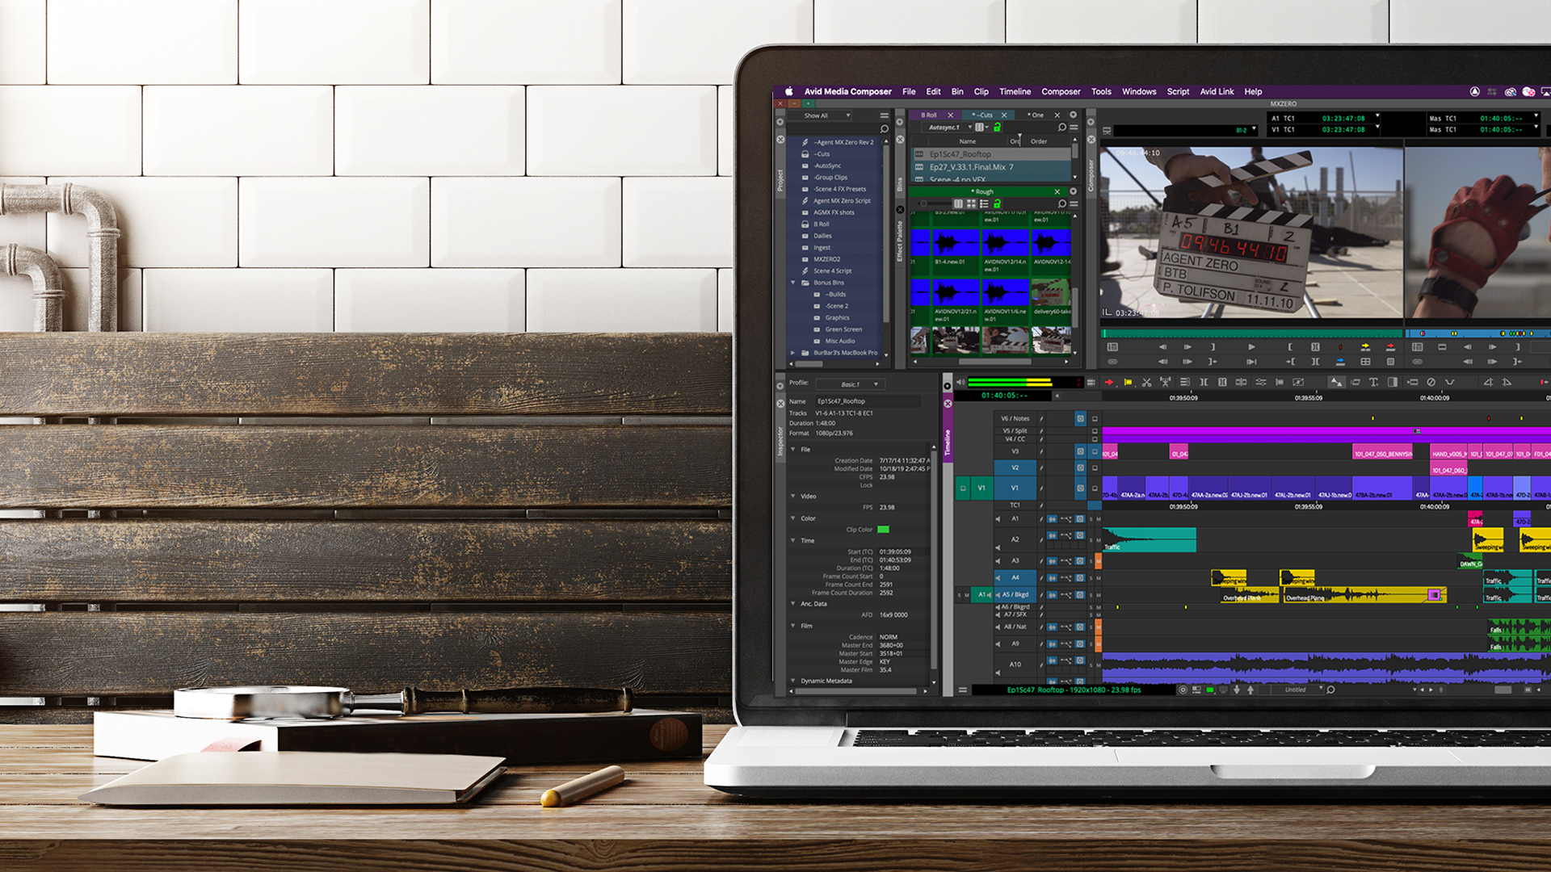Click the play button in transport controls
This screenshot has height=872, width=1551.
pos(1246,350)
